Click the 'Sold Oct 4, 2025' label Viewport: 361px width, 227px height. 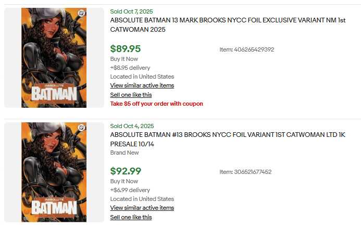click(132, 126)
